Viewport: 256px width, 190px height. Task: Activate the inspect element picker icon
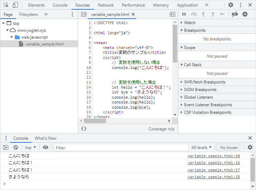point(6,5)
